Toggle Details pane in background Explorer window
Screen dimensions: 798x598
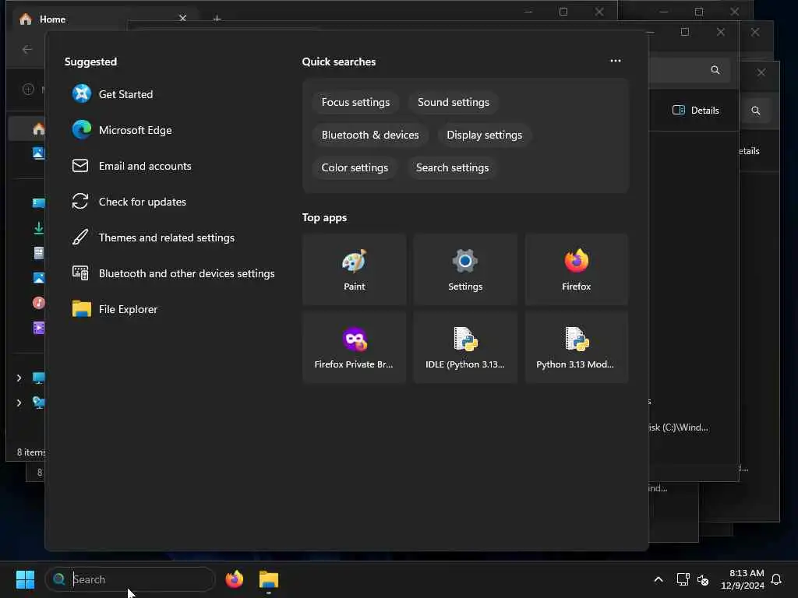(x=695, y=111)
